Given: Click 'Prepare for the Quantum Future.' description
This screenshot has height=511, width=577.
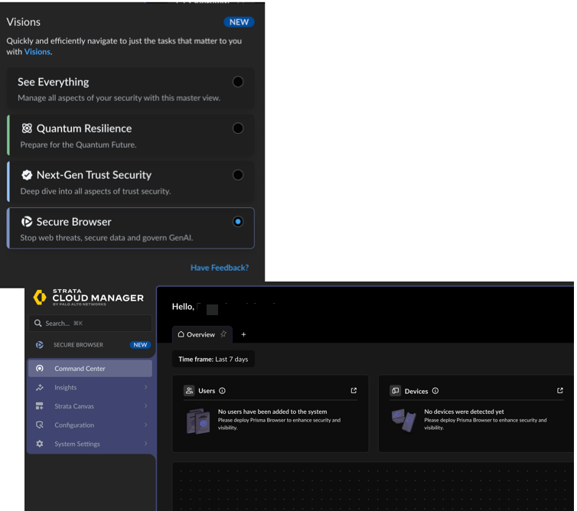Looking at the screenshot, I should (78, 145).
